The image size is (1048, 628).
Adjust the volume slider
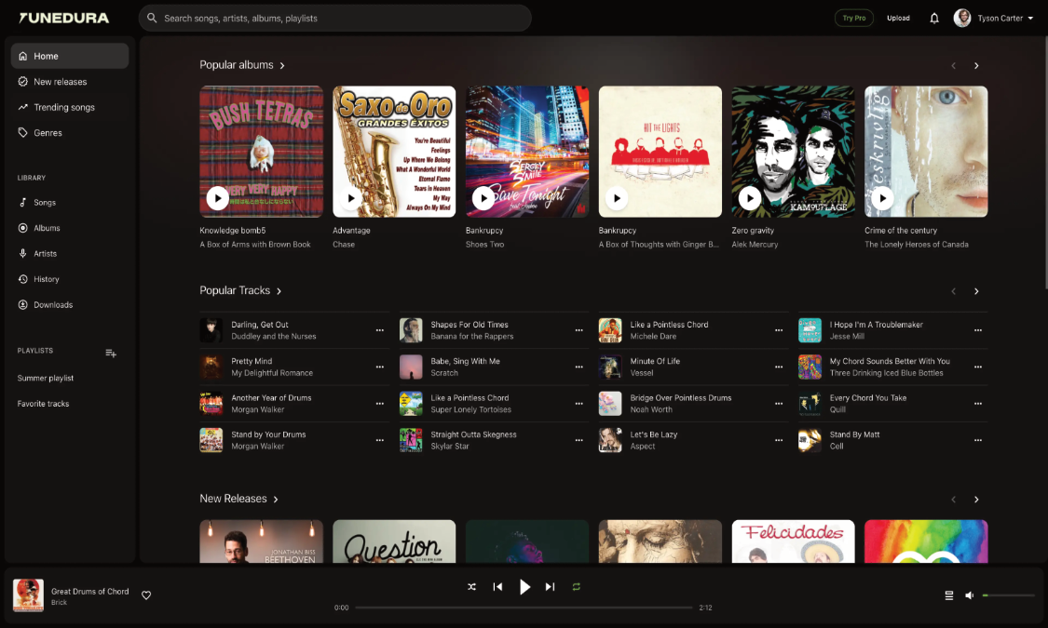click(1009, 595)
